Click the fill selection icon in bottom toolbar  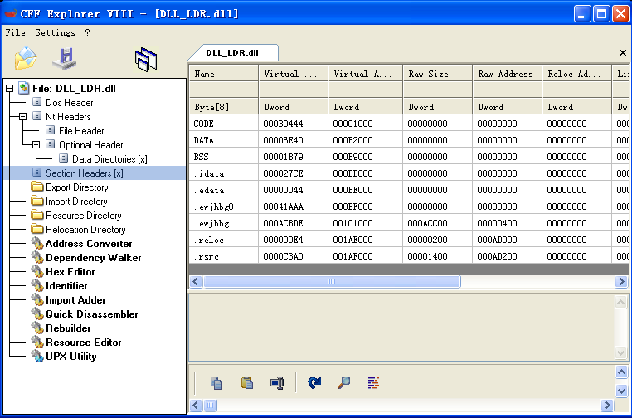coord(277,383)
